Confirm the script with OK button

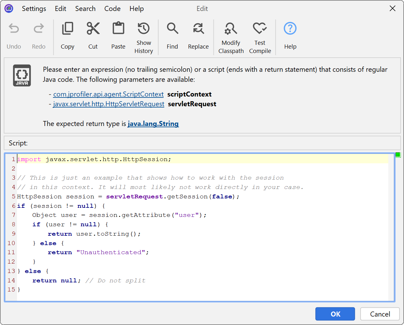335,314
